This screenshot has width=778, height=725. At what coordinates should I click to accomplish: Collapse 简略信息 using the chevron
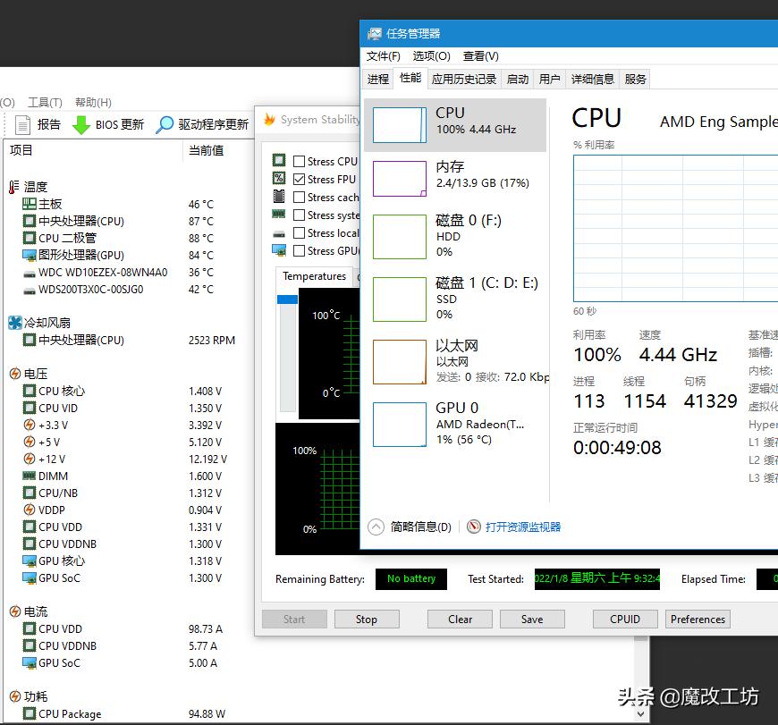376,527
